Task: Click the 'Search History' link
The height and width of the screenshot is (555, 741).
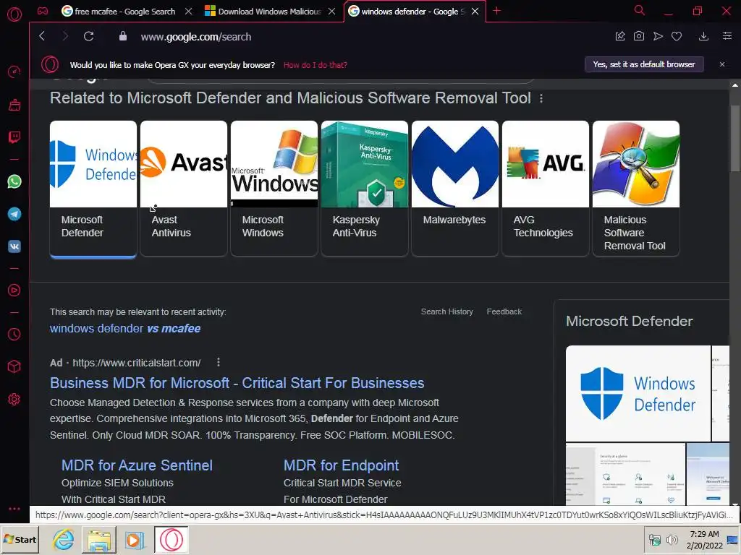Action: 447,311
